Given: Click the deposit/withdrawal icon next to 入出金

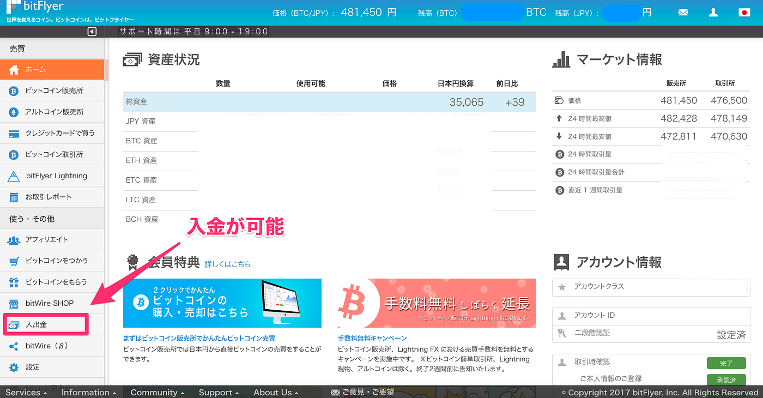Looking at the screenshot, I should tap(14, 325).
